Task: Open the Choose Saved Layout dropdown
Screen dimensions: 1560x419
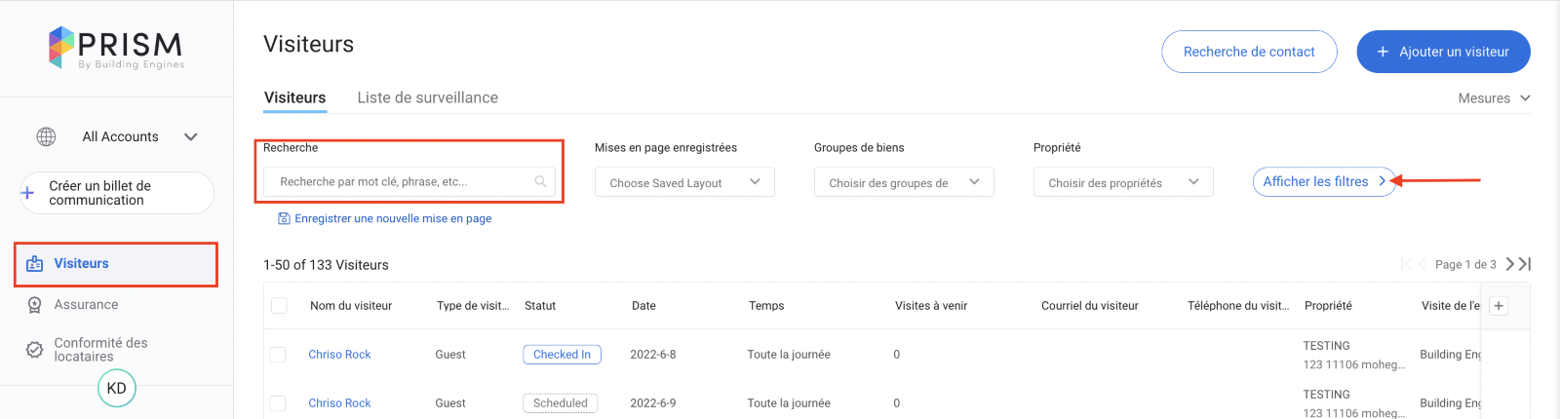Action: (x=684, y=182)
